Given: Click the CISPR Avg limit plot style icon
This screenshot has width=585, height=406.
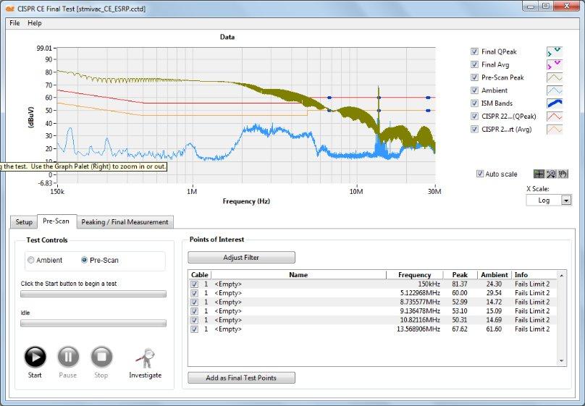Looking at the screenshot, I should [555, 130].
